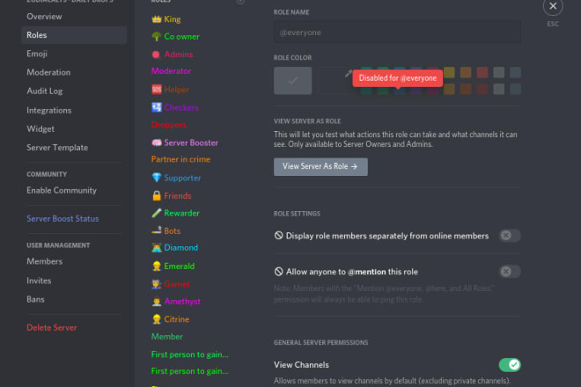Select the Garnet role
The height and width of the screenshot is (387, 581).
[x=171, y=284]
